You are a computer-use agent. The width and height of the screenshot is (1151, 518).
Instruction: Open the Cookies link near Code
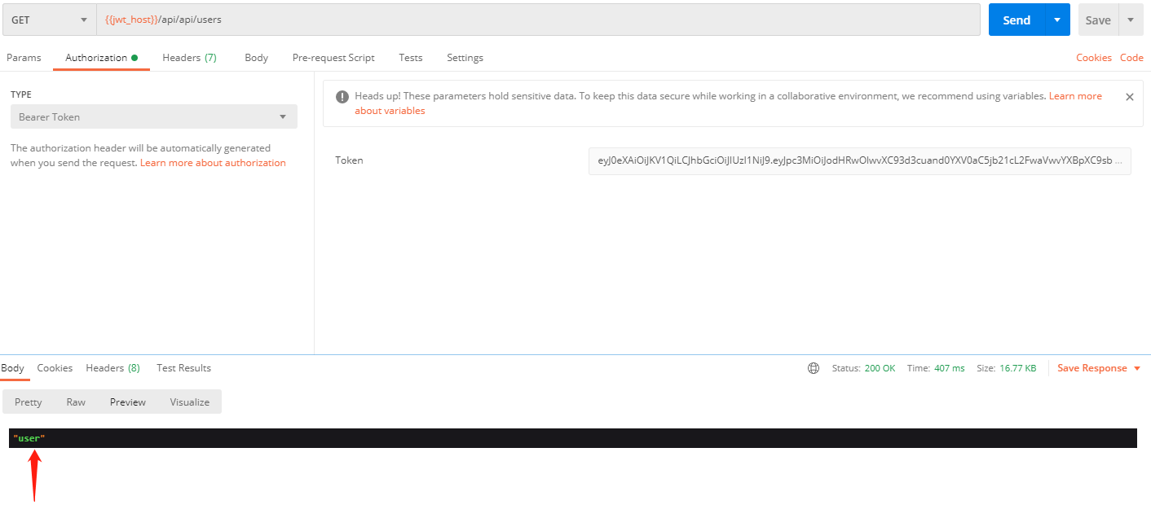coord(1093,58)
